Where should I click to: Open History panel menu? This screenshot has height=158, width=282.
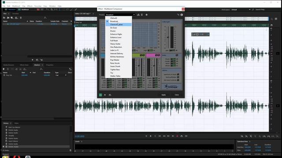pyautogui.click(x=11, y=123)
